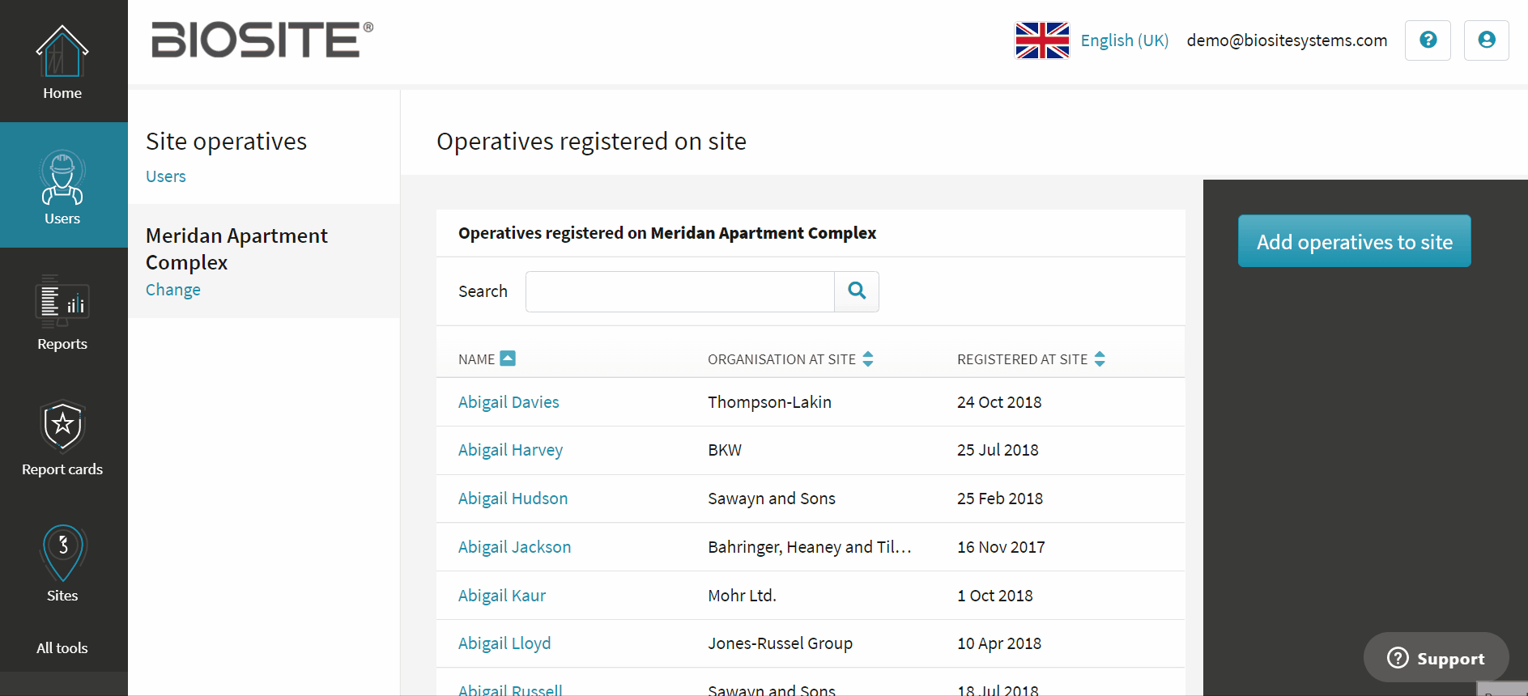The height and width of the screenshot is (696, 1528).
Task: Sort by Organisation at Site
Action: point(867,359)
